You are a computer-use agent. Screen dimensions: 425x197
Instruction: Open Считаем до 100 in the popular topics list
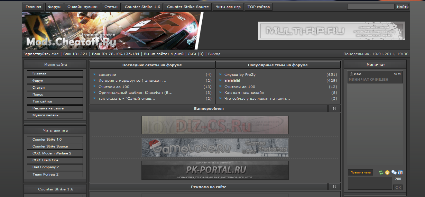tap(240, 87)
